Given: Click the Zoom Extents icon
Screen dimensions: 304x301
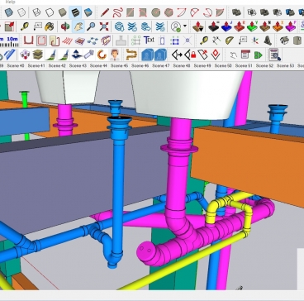Looking at the screenshot, I should (x=104, y=26).
